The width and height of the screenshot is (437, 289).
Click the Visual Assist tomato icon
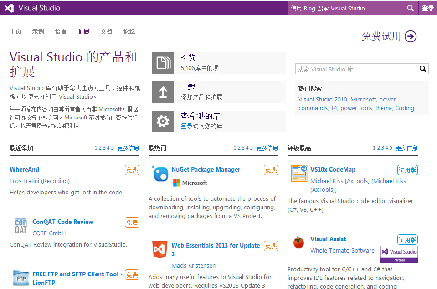[x=298, y=243]
